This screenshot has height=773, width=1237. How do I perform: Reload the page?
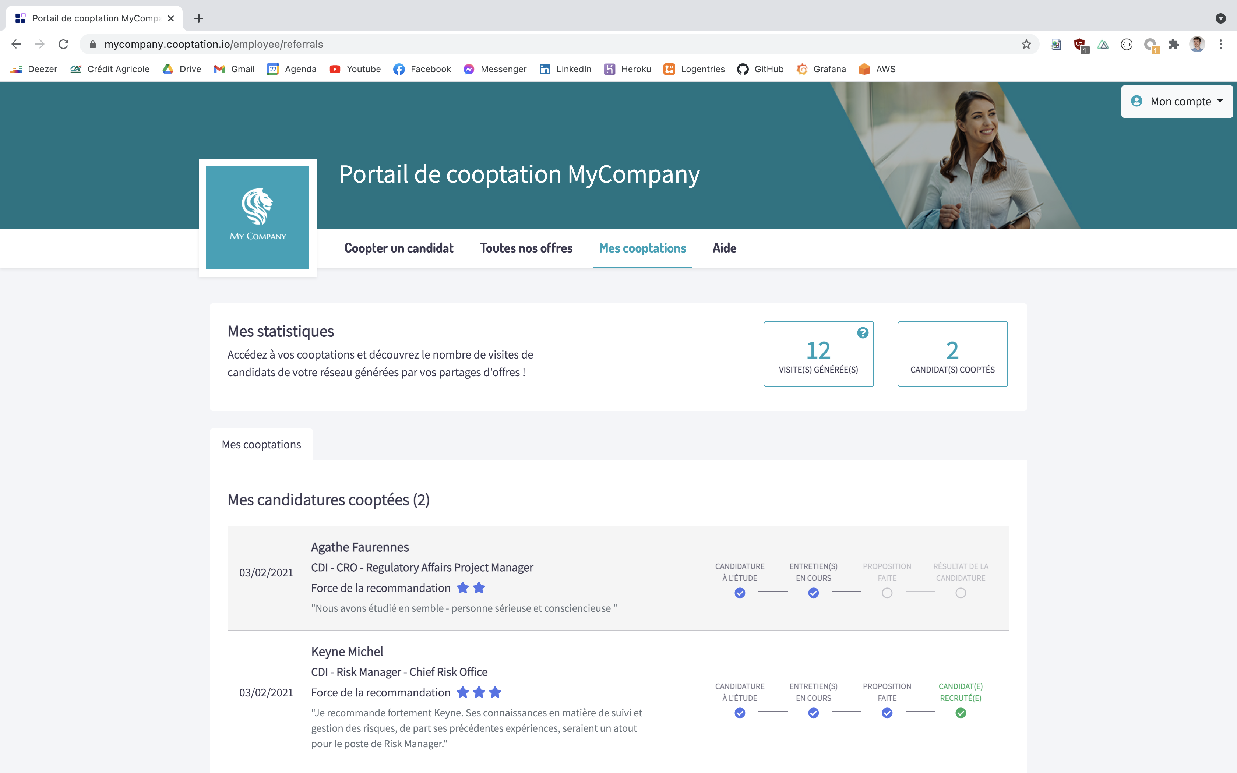coord(63,45)
